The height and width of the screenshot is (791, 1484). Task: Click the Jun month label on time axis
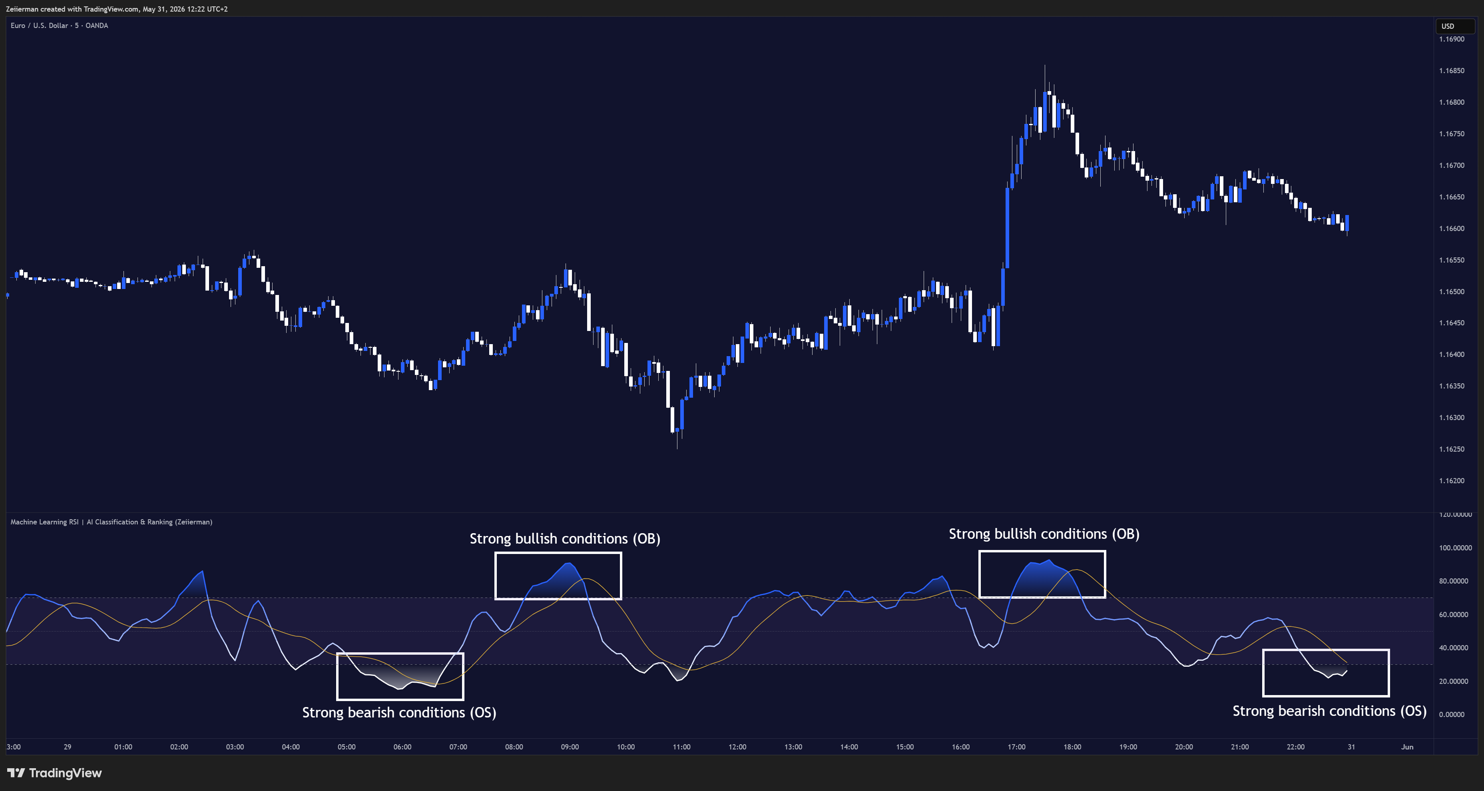1407,747
